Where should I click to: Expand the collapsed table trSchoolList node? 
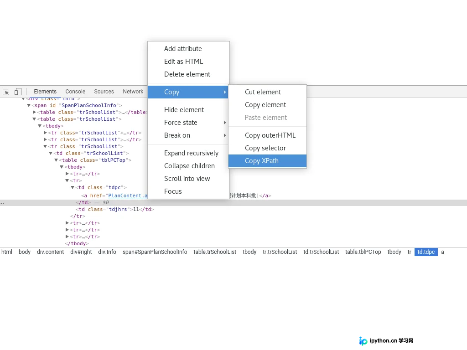point(34,112)
